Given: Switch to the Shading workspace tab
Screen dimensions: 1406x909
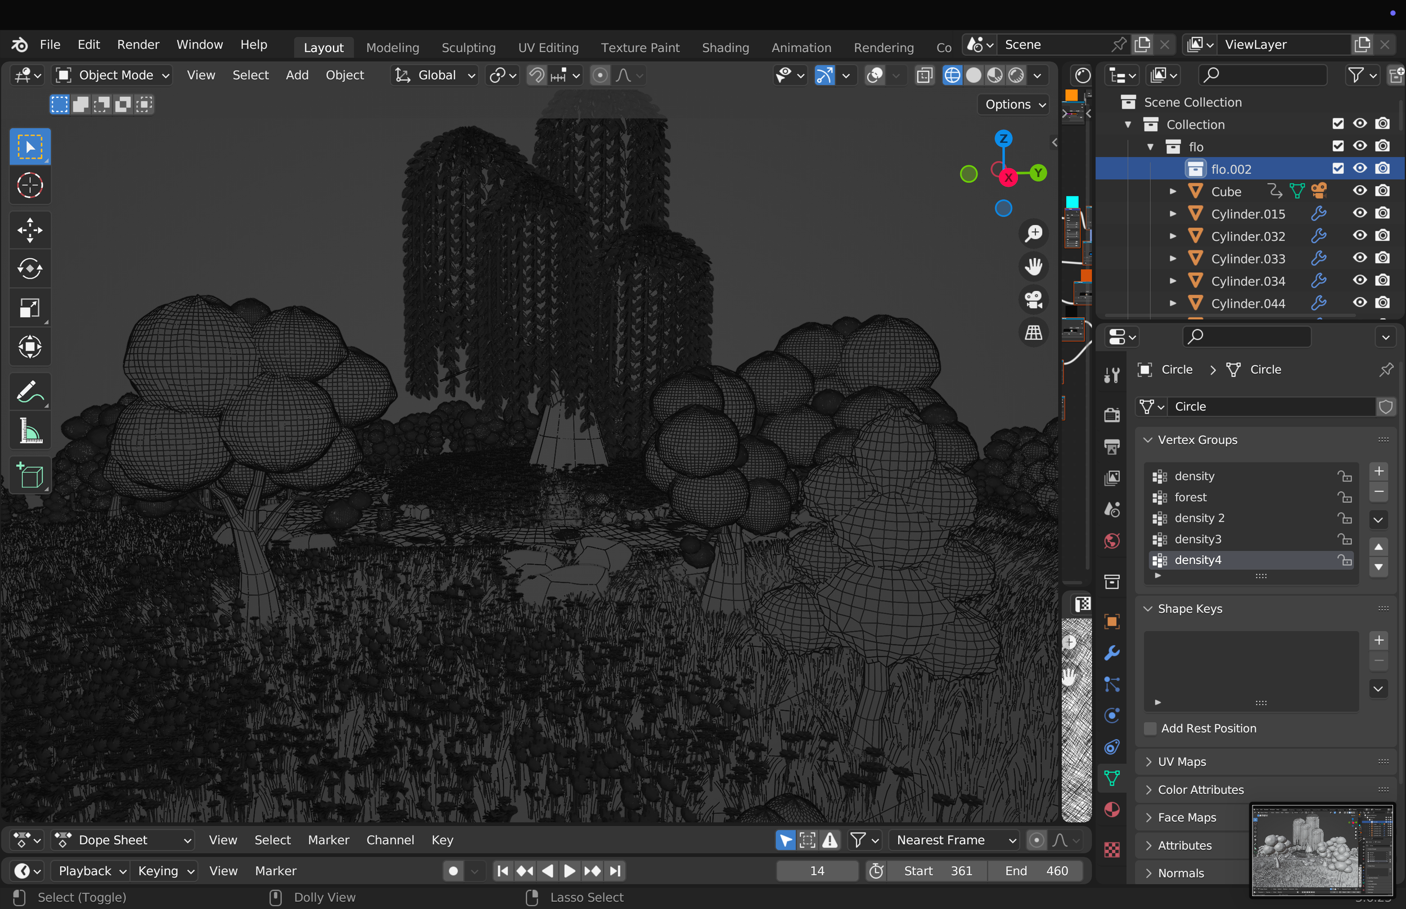Looking at the screenshot, I should pyautogui.click(x=725, y=47).
